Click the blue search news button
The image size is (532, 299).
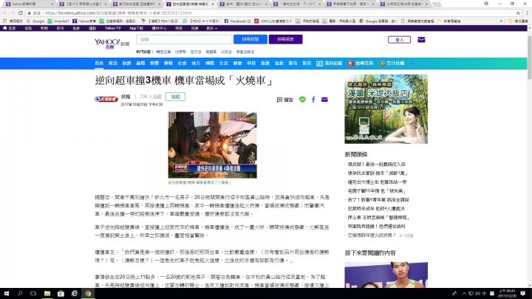coord(250,39)
